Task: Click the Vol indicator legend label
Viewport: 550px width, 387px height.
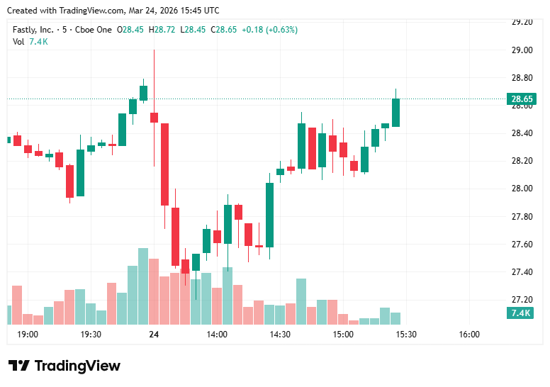Action: point(18,41)
